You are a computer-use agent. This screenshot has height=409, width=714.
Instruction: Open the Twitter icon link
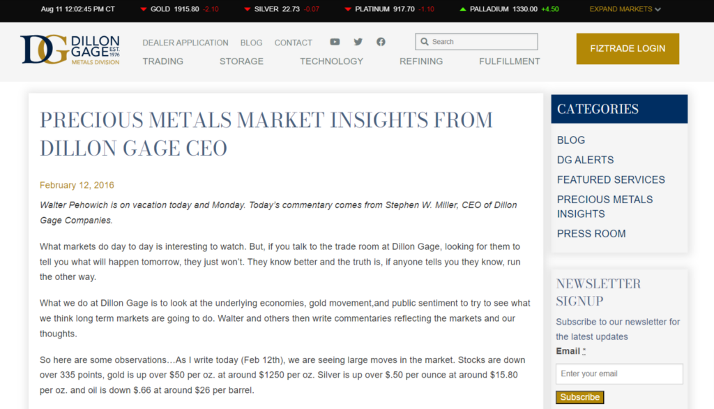(358, 42)
